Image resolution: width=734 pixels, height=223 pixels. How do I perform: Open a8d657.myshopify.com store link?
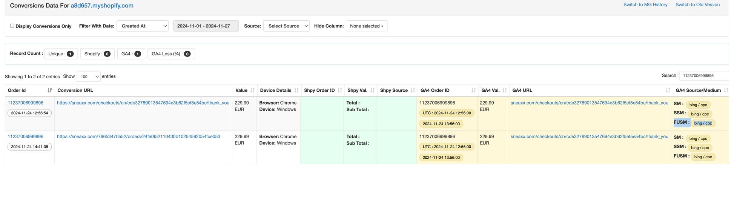click(102, 6)
